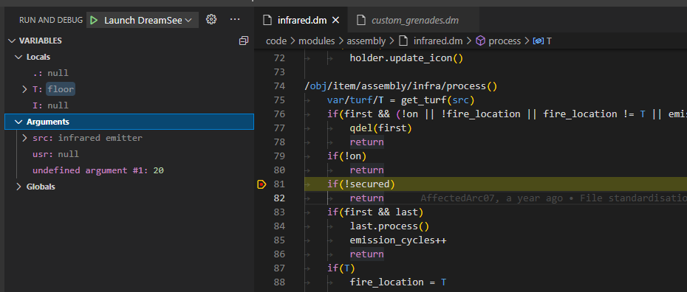Screen dimensions: 687x292
Task: Click 'emission_cycles++' on line 85
Action: click(x=398, y=240)
